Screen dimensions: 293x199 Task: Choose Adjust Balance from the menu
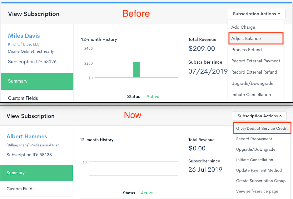(x=246, y=39)
